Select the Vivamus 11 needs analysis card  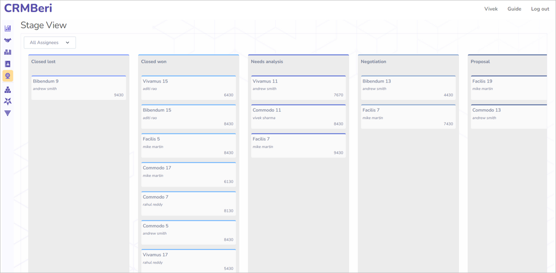click(x=298, y=88)
